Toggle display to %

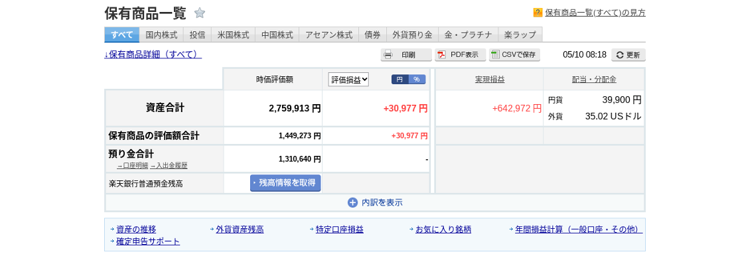click(417, 80)
